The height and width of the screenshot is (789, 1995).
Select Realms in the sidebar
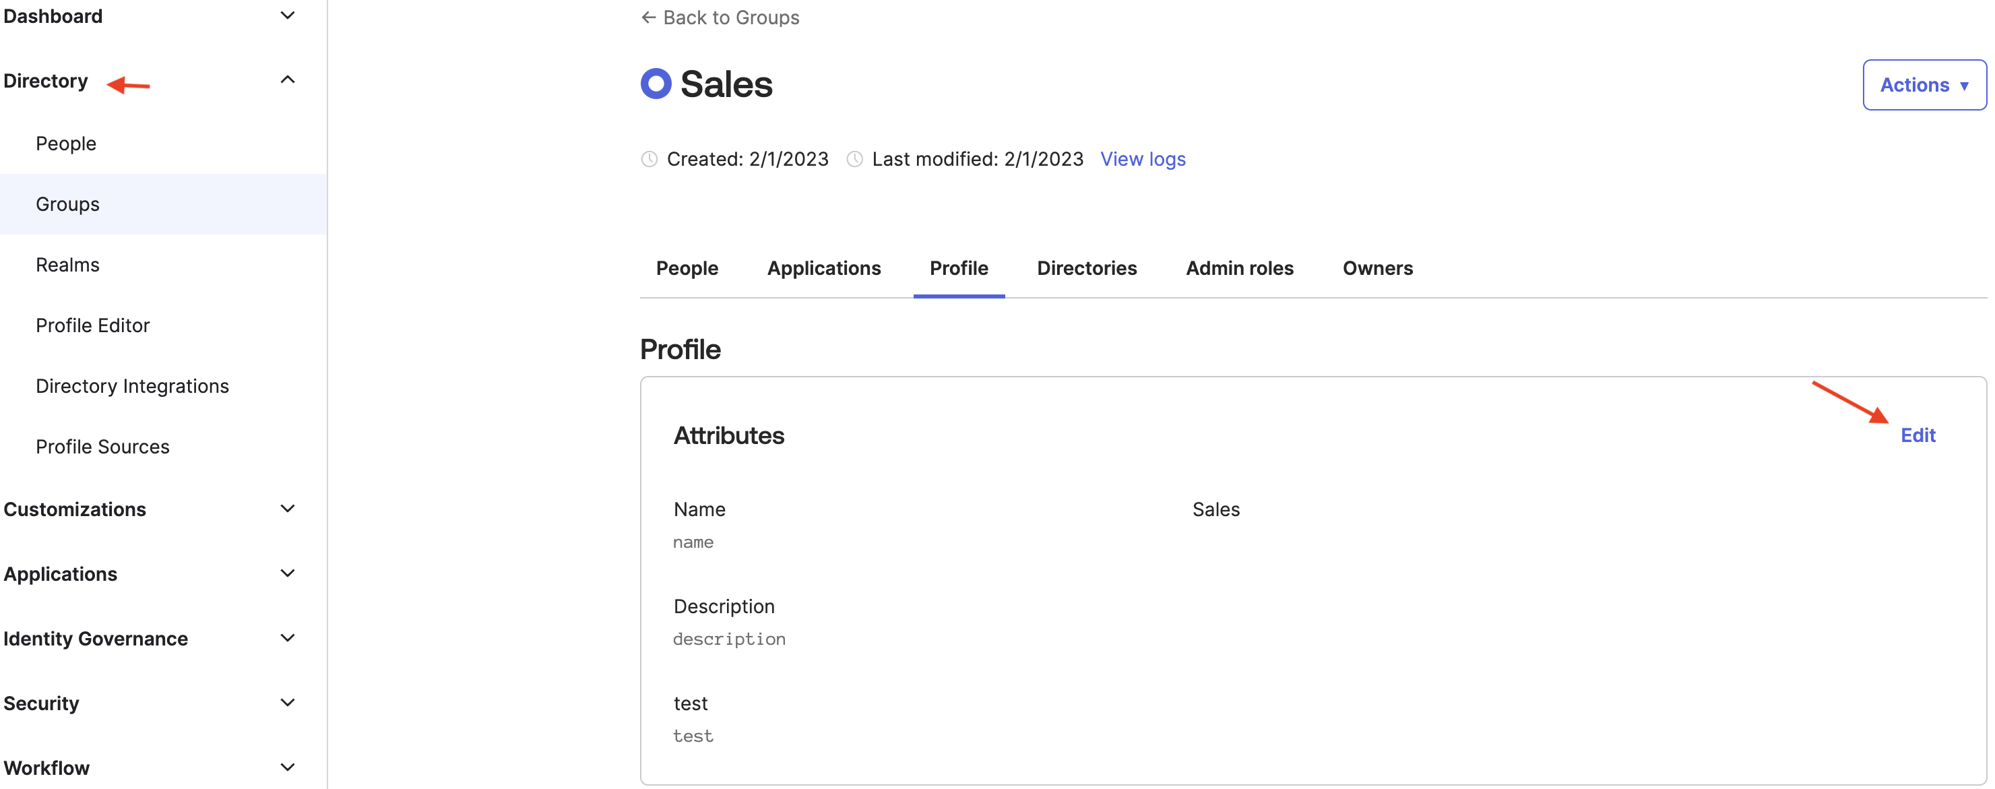click(x=67, y=264)
